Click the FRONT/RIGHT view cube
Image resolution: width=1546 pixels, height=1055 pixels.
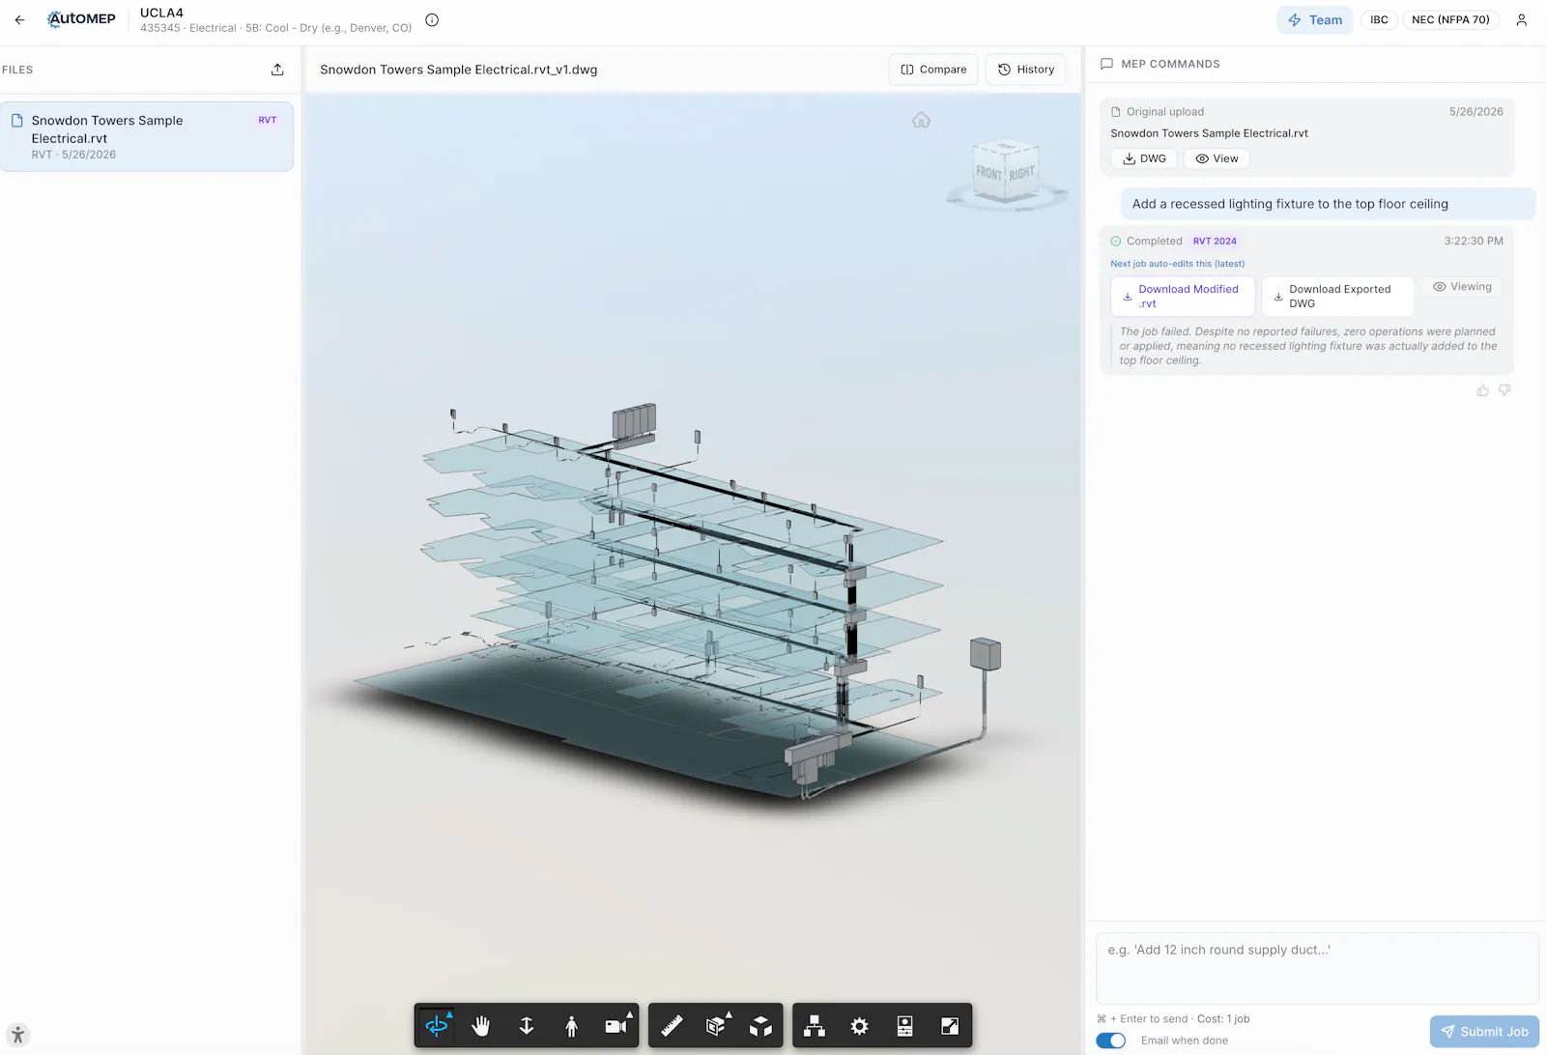pos(1006,172)
